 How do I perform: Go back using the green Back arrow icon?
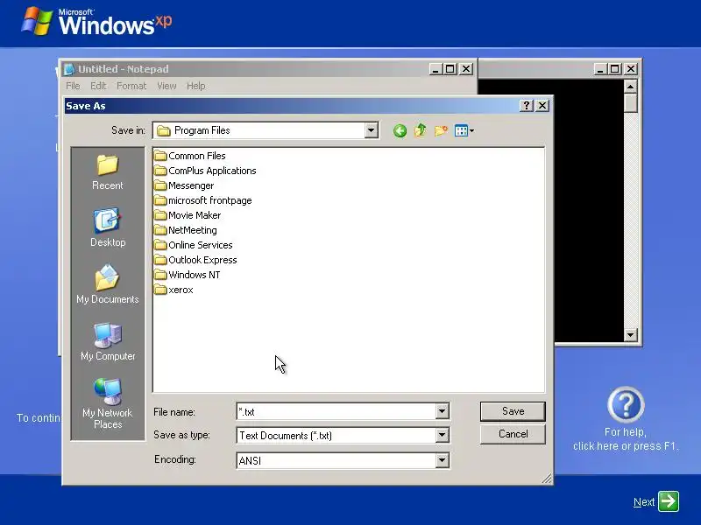400,130
